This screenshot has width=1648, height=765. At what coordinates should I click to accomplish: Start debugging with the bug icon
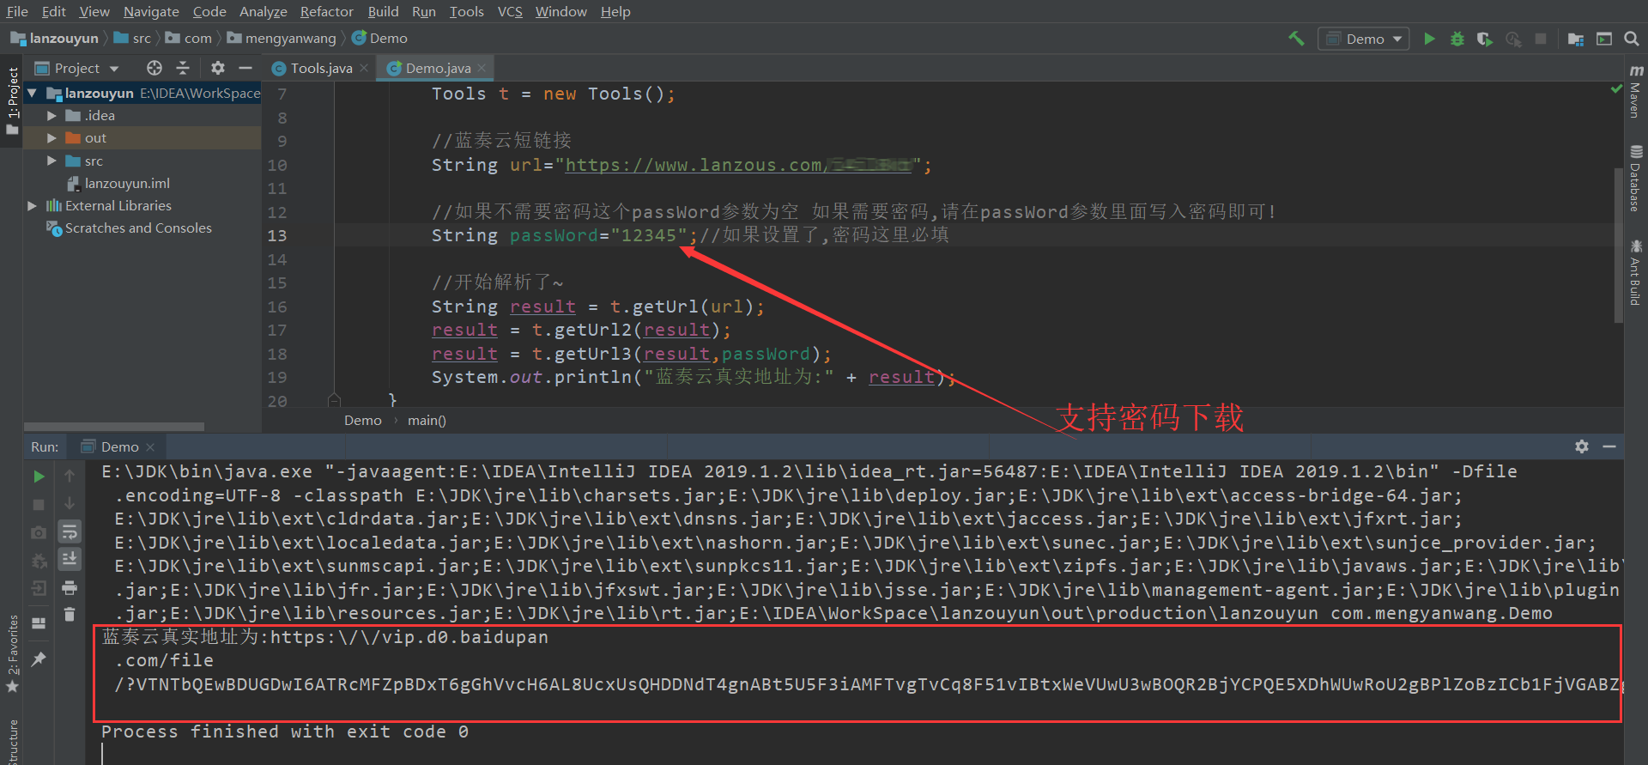click(1457, 39)
